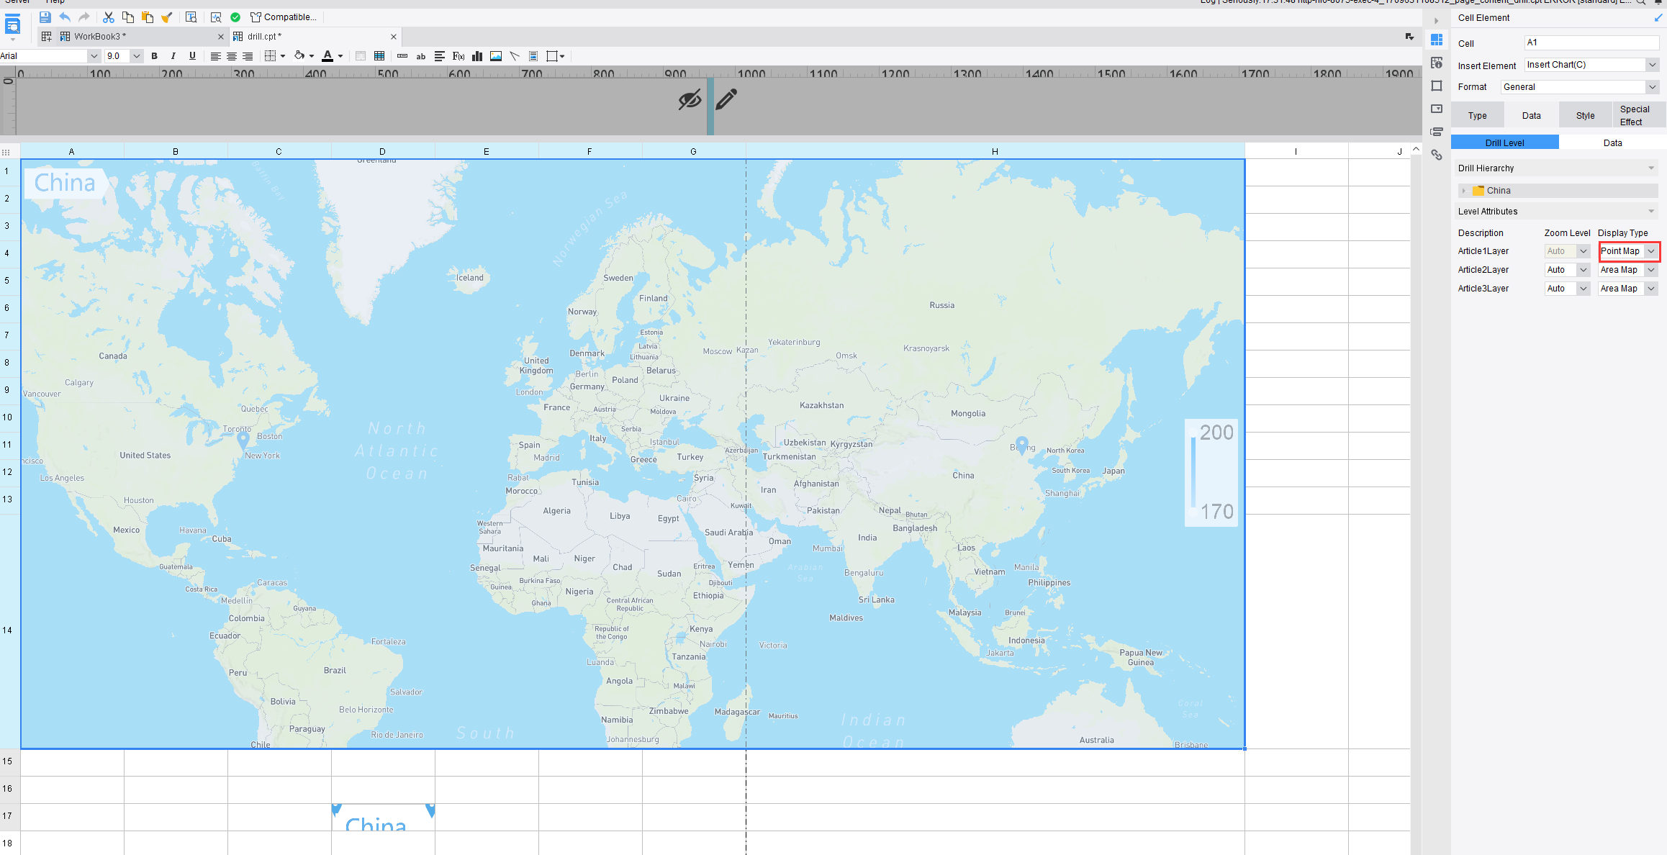
Task: Paste clipboard contents
Action: 148,17
